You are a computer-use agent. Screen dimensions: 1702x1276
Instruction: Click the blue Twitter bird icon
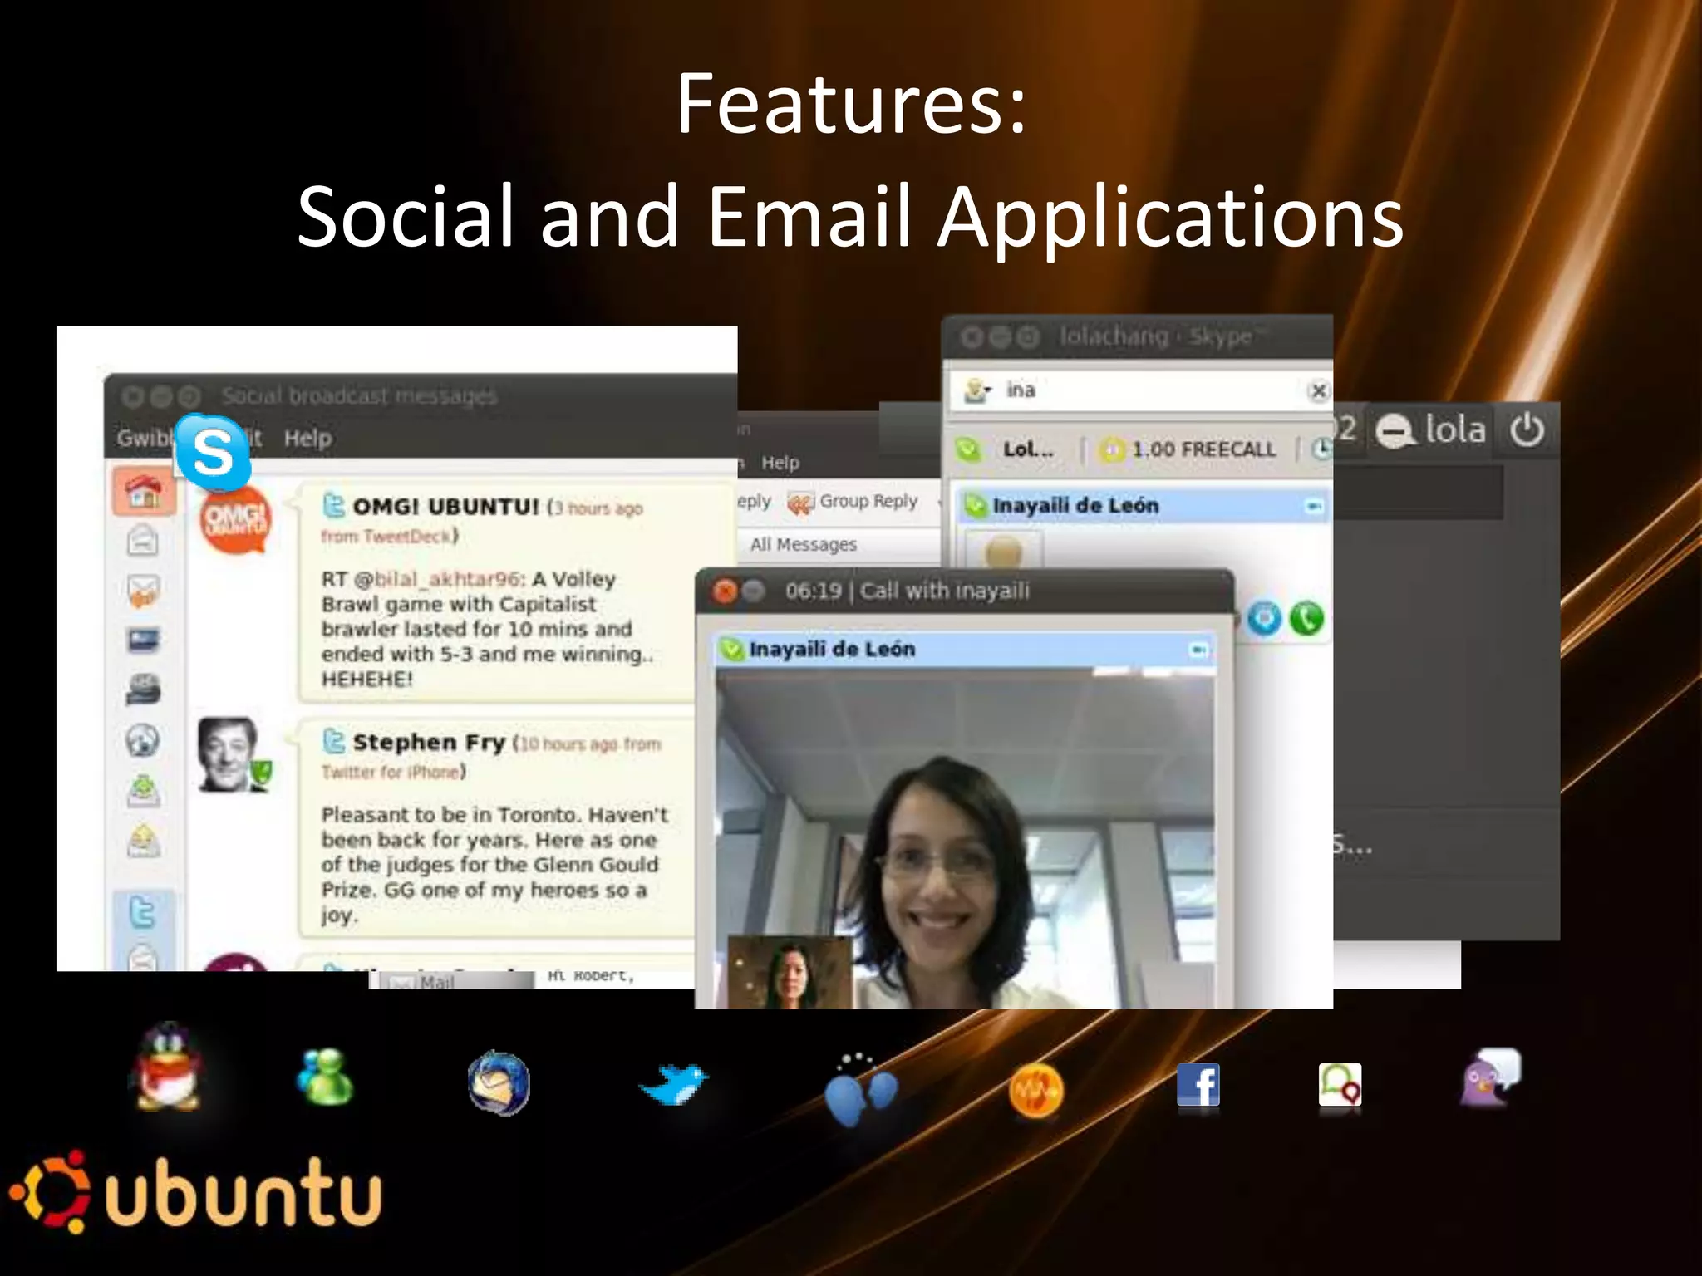[673, 1083]
